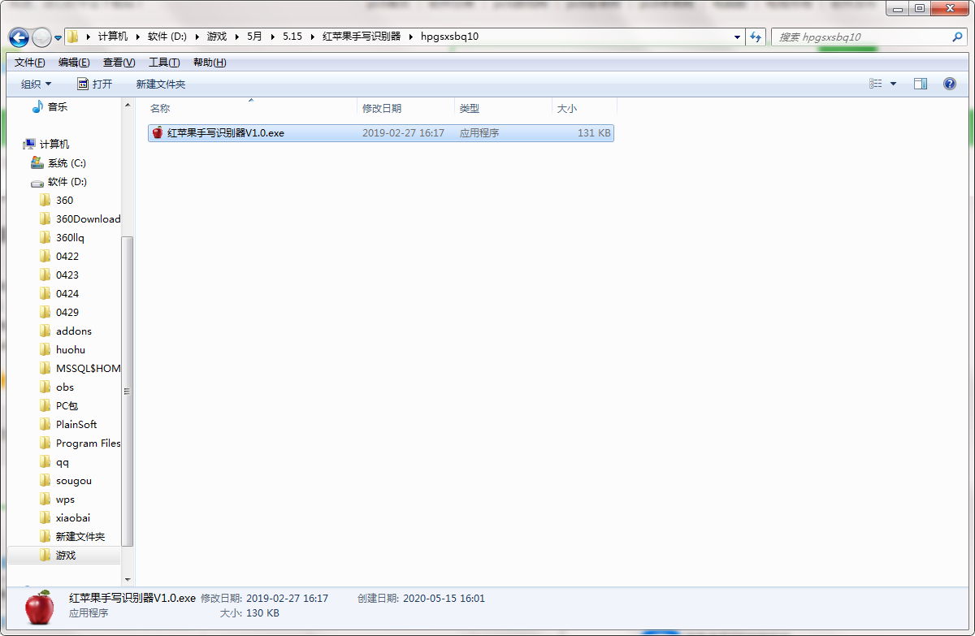
Task: Open the 帮助(H) menu
Action: [210, 63]
